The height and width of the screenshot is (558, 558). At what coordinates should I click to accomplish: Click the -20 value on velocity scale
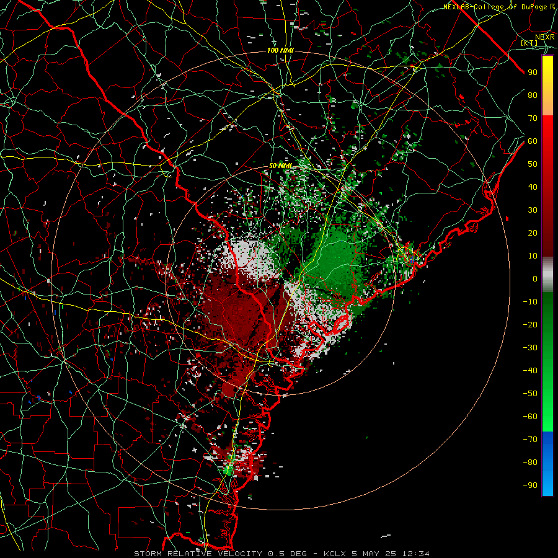[530, 325]
